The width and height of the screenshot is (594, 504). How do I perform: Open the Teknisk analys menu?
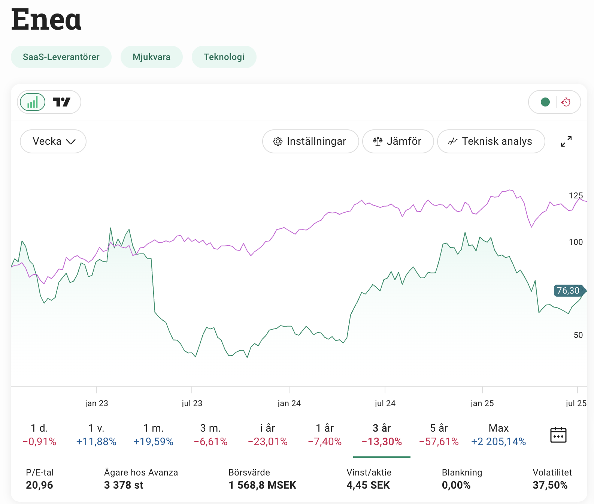tap(491, 141)
